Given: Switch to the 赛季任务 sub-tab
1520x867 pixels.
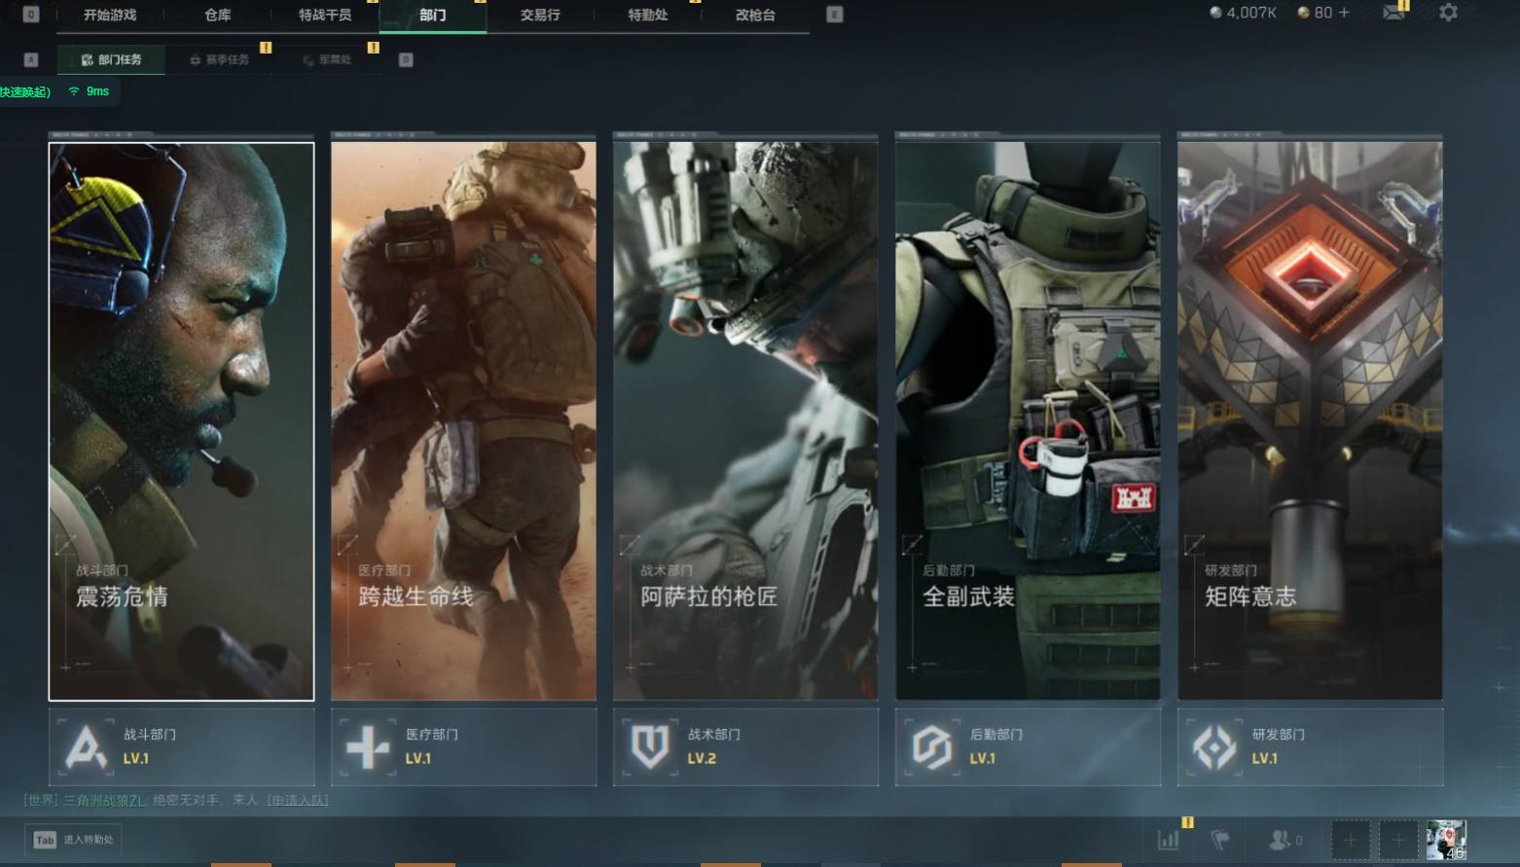Looking at the screenshot, I should click(219, 59).
